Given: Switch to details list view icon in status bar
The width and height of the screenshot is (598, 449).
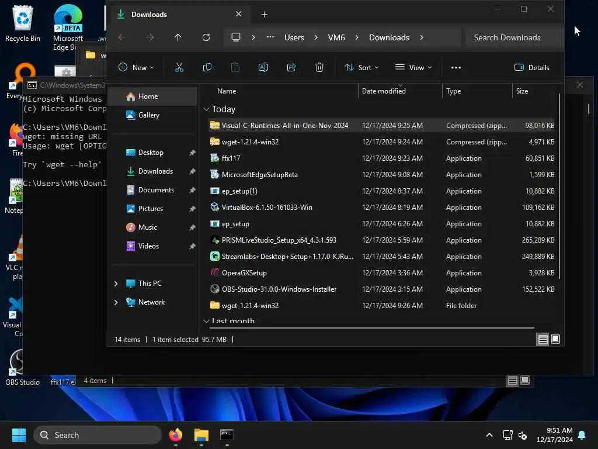Looking at the screenshot, I should 543,339.
